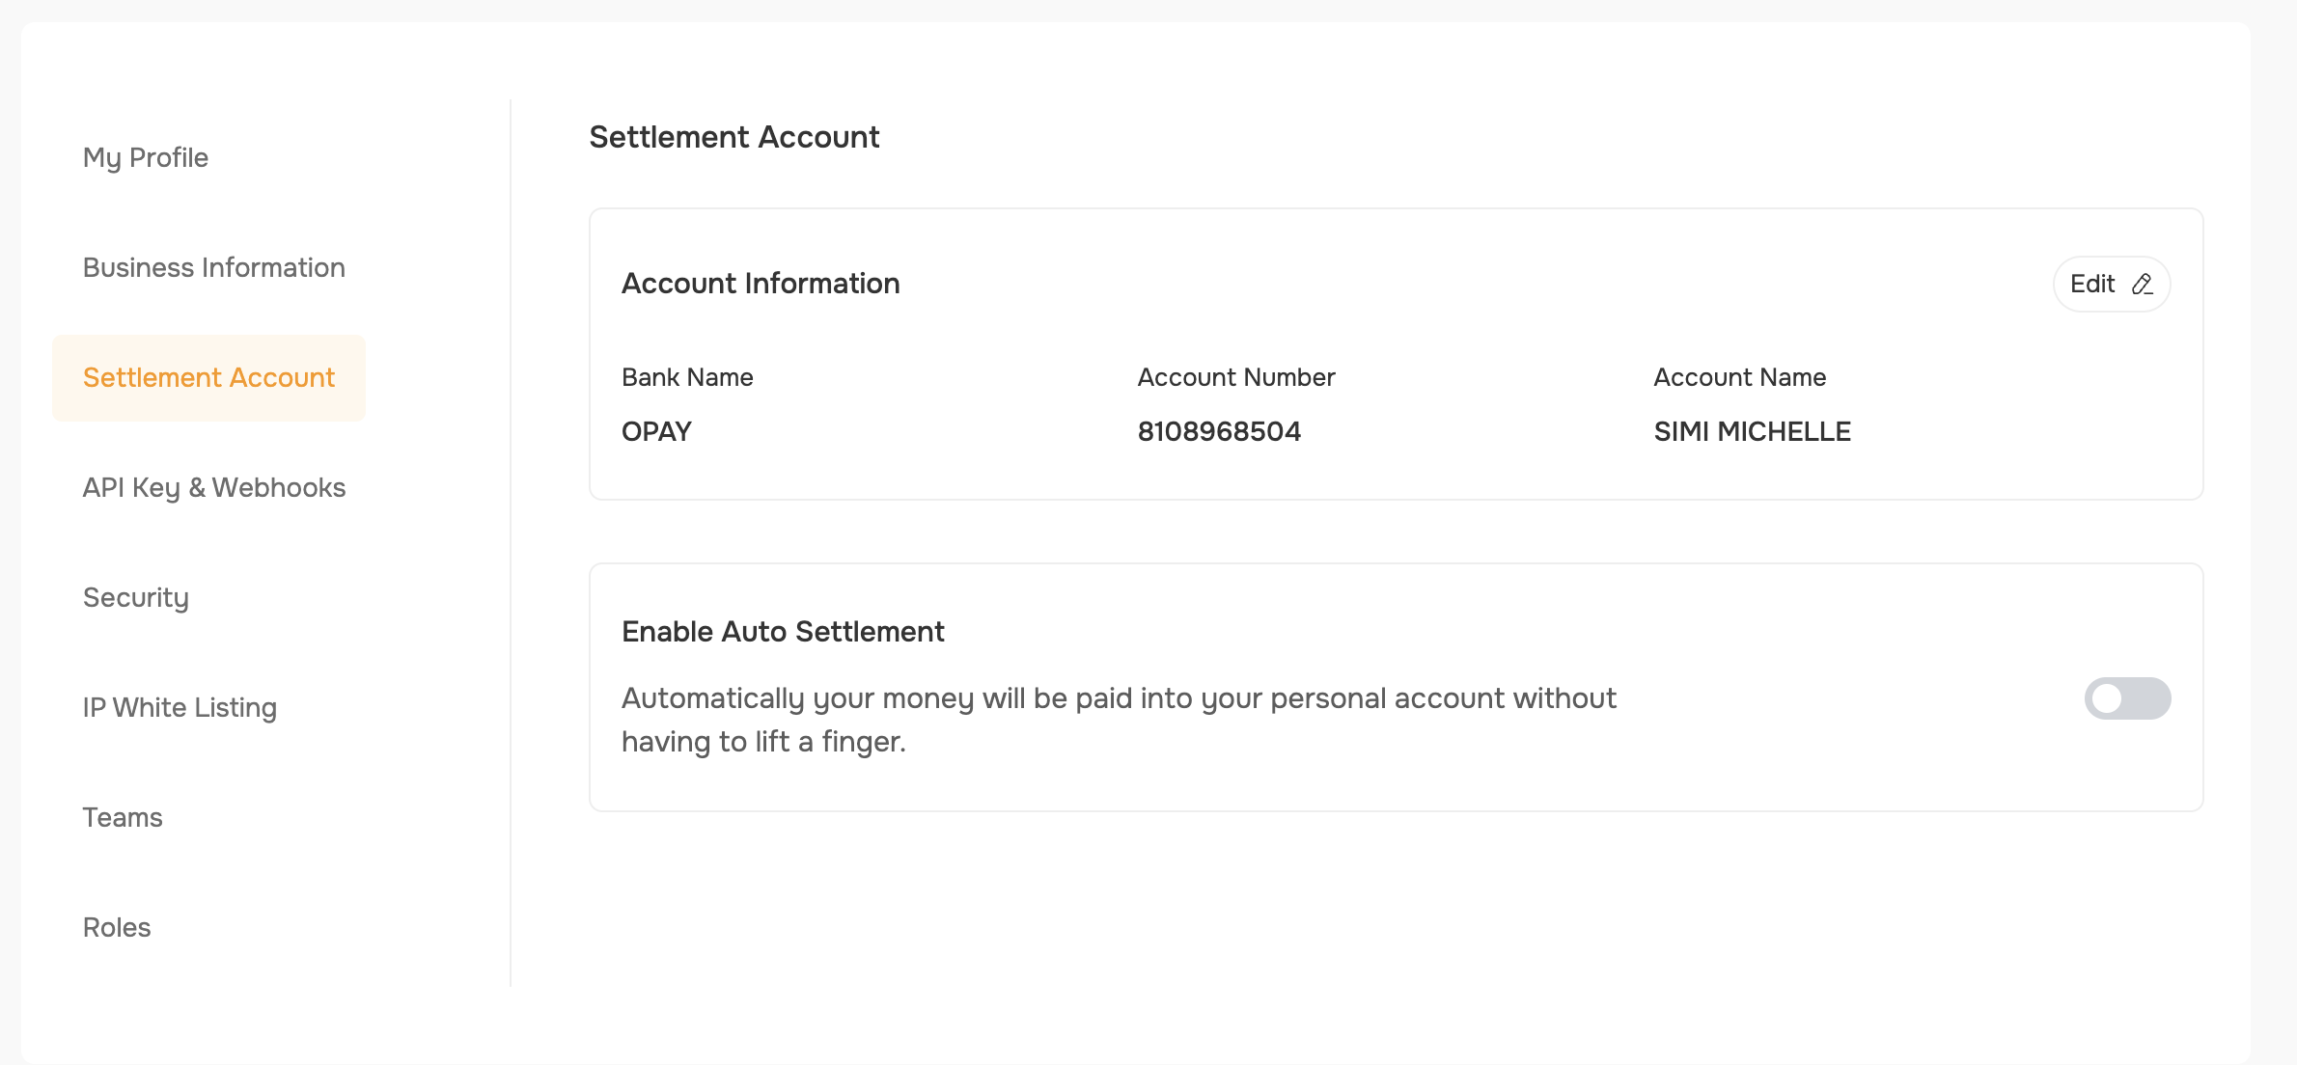
Task: Enable the Auto Settlement toggle
Action: (x=2126, y=698)
